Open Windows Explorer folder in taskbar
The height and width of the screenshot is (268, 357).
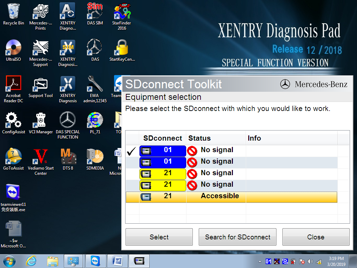[53, 261]
